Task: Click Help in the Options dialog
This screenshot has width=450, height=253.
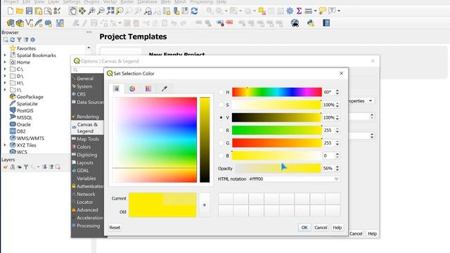Action: click(x=372, y=234)
